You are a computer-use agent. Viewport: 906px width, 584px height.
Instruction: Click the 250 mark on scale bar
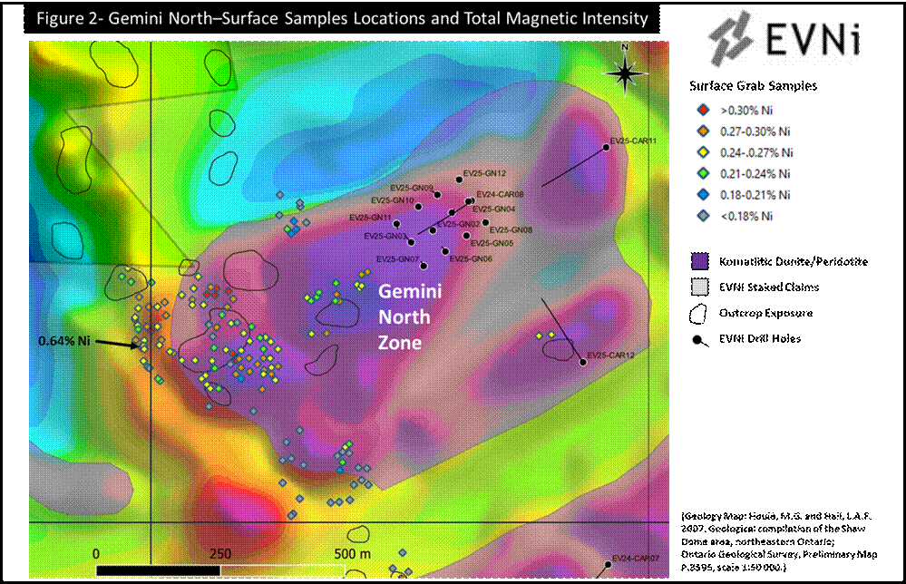tap(220, 554)
